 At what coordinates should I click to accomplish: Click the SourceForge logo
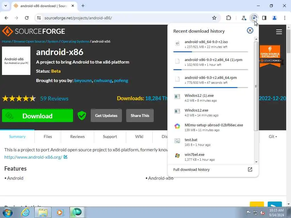[34, 31]
